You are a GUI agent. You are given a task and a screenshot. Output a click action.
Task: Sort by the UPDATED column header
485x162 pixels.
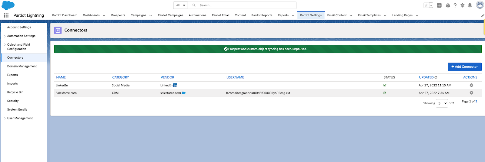[x=426, y=77]
